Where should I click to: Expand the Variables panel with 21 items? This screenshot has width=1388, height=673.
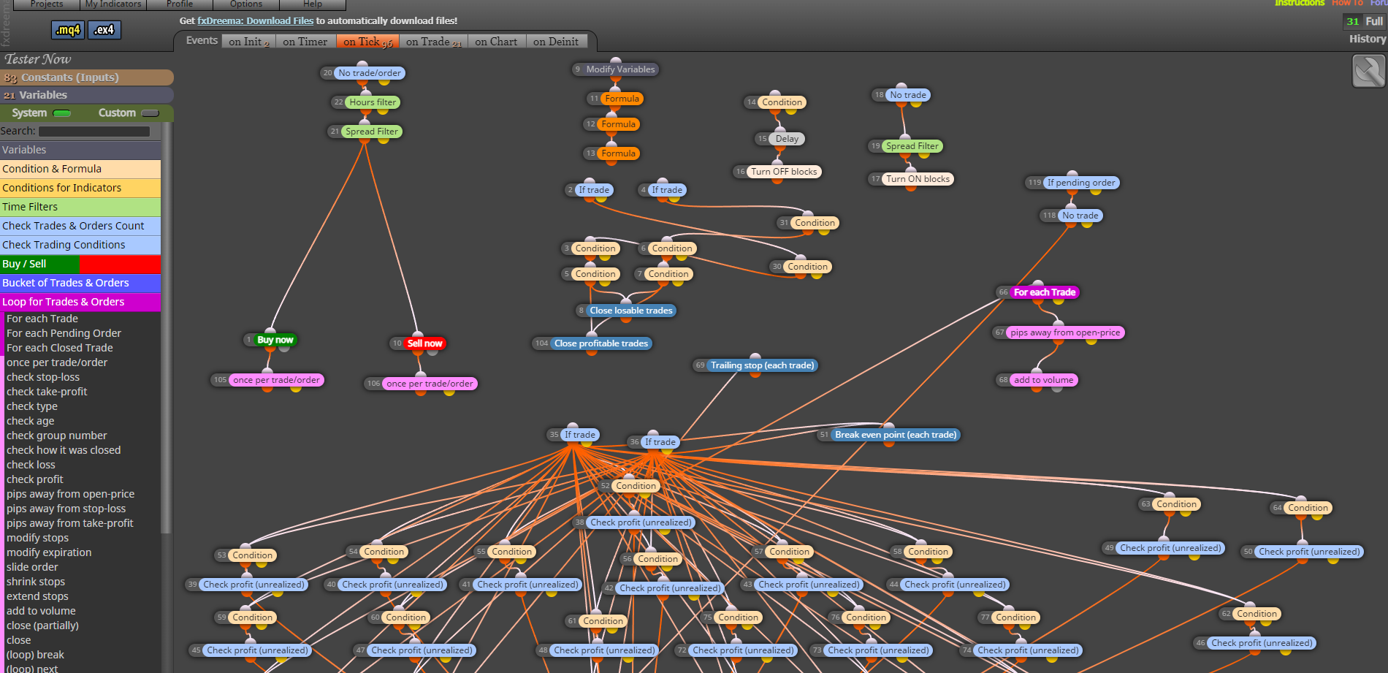pyautogui.click(x=87, y=95)
